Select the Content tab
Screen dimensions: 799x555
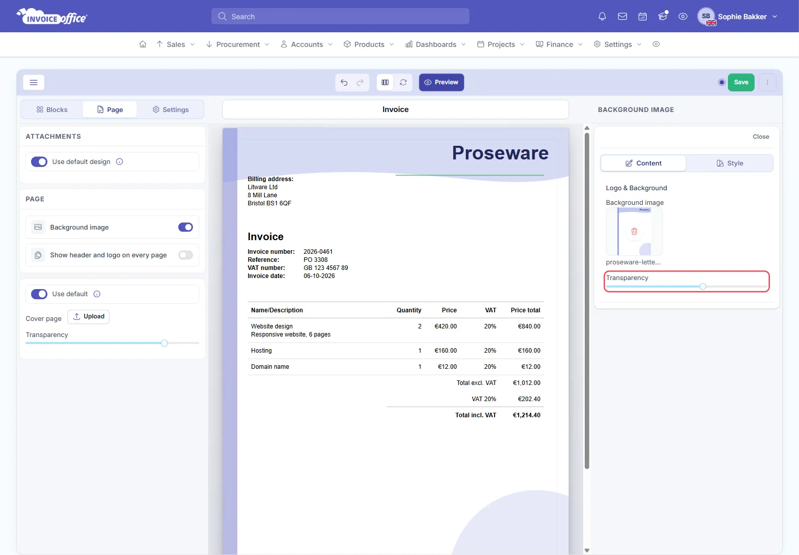[643, 163]
